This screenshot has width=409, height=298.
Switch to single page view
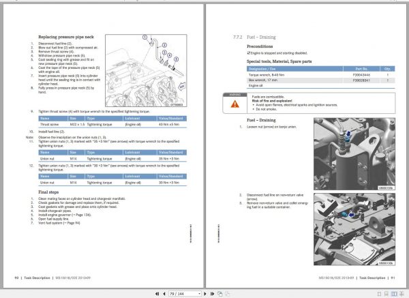coord(379,294)
